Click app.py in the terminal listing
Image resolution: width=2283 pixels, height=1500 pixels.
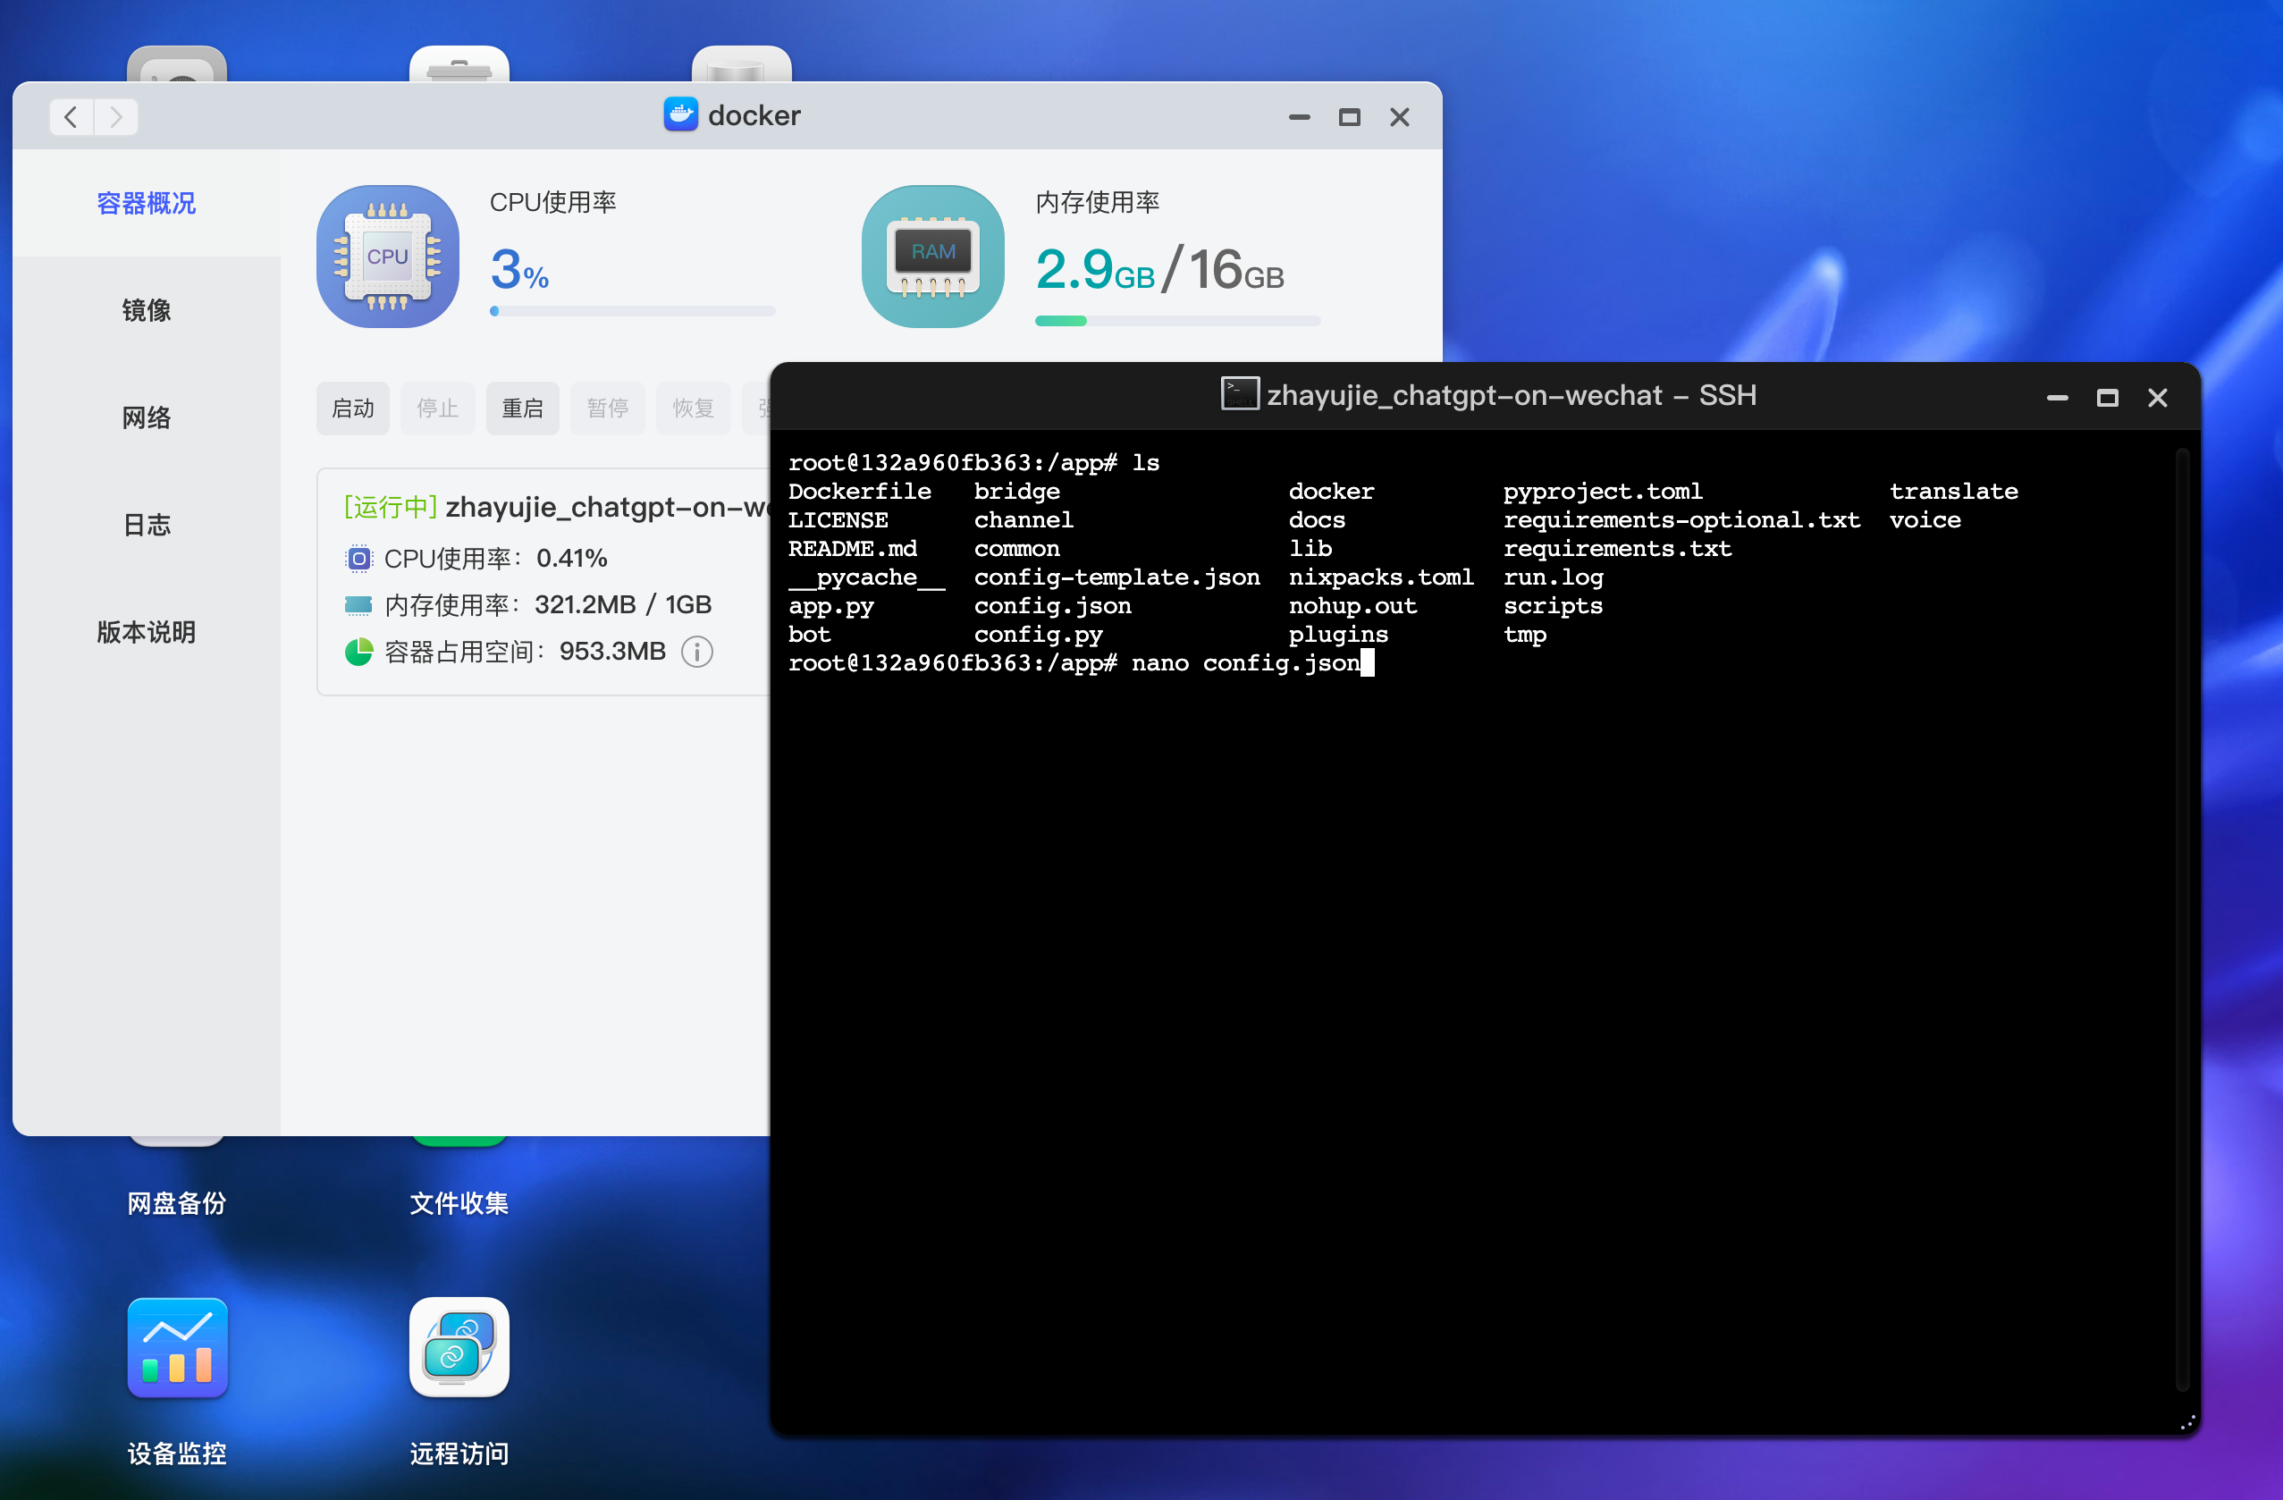(830, 606)
